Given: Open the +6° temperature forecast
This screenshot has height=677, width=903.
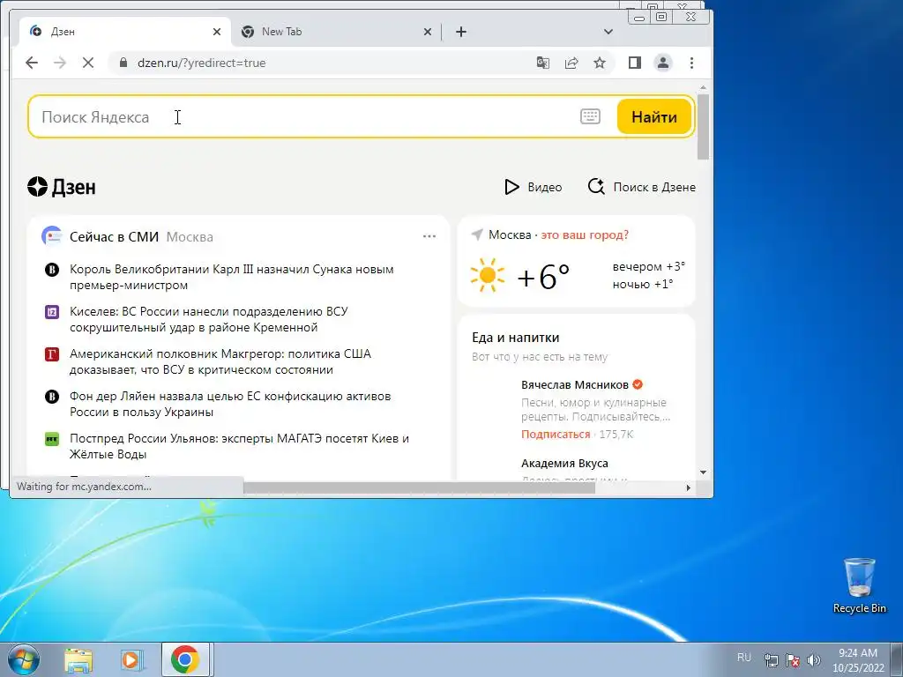Looking at the screenshot, I should pyautogui.click(x=543, y=277).
